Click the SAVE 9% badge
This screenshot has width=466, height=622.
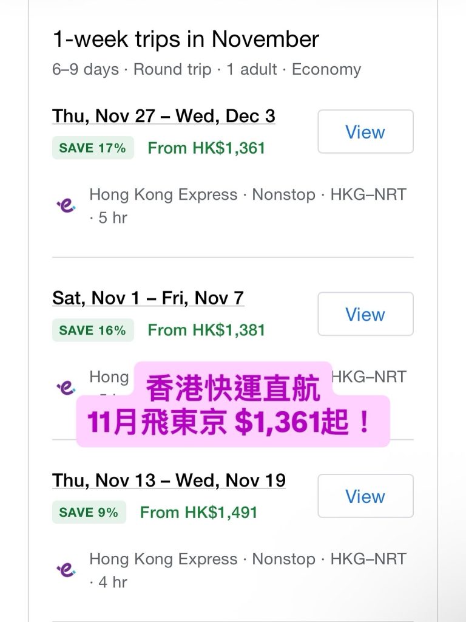[x=89, y=513]
